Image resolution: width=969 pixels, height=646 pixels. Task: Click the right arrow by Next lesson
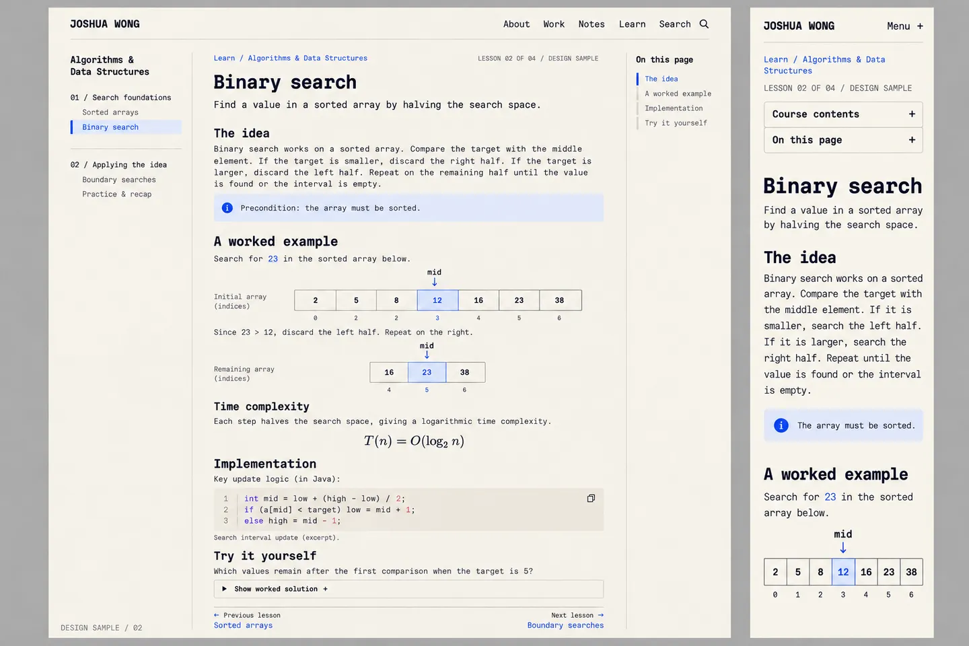(x=601, y=615)
